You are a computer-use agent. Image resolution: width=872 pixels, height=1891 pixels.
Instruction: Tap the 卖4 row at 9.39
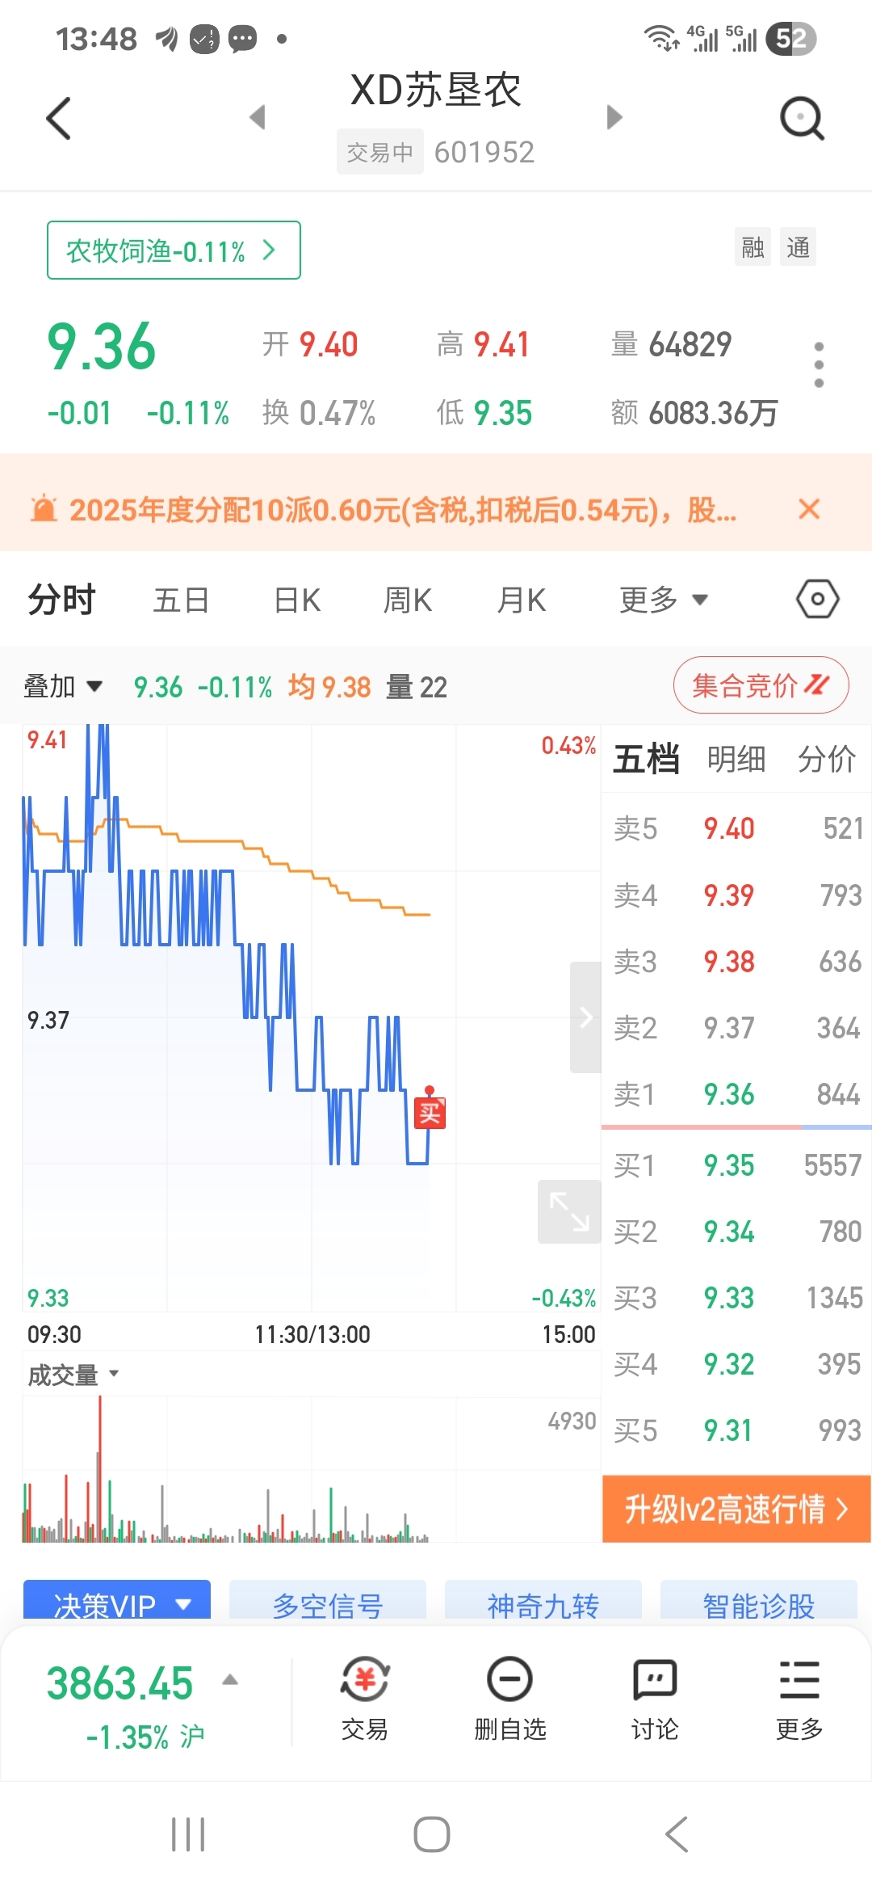click(x=736, y=895)
